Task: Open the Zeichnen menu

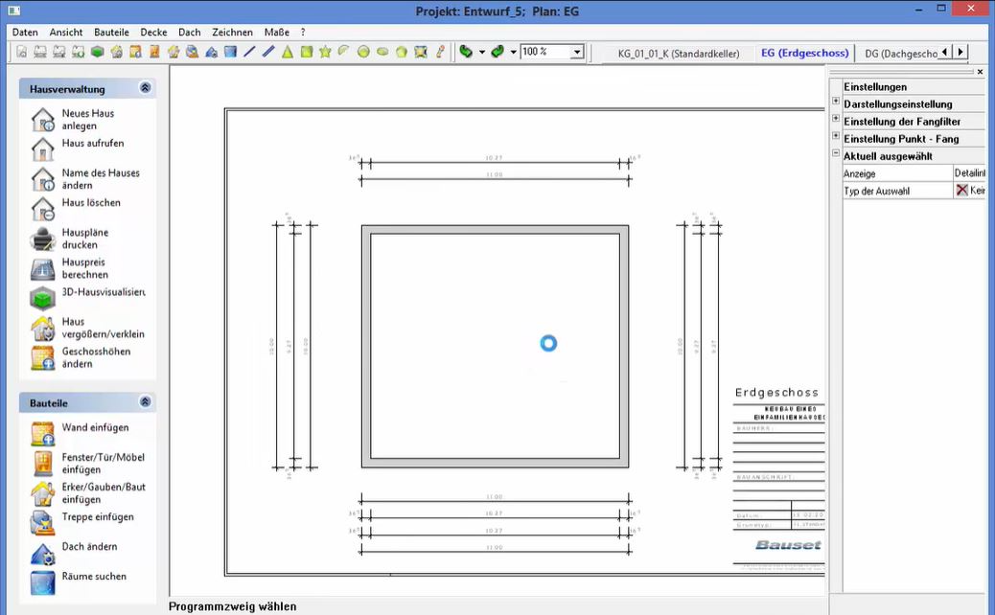Action: (x=232, y=32)
